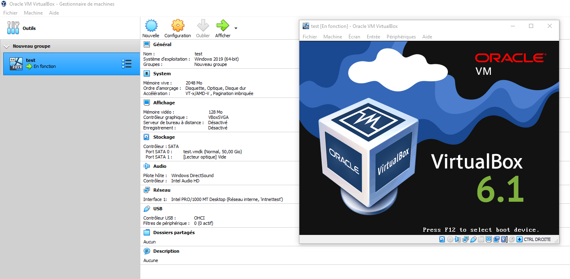The height and width of the screenshot is (279, 570).
Task: Click the Dossiers partagés folder icon
Action: tap(146, 232)
